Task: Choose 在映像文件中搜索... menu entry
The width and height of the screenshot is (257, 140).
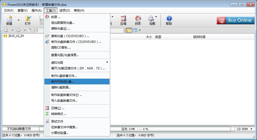Action: click(x=77, y=127)
